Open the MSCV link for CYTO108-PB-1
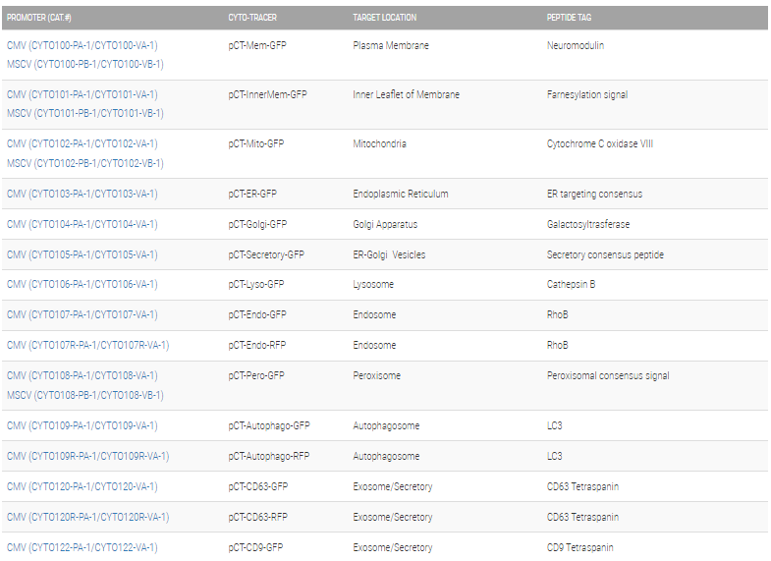771x561 pixels. pos(84,395)
